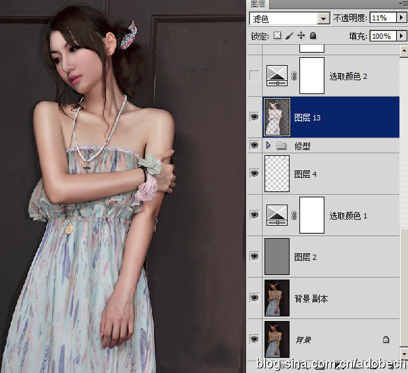Open the 填充 fill slider arrow
The height and width of the screenshot is (373, 408).
click(401, 36)
